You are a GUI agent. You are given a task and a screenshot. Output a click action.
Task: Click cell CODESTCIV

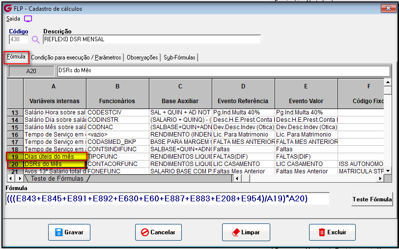[x=117, y=112]
